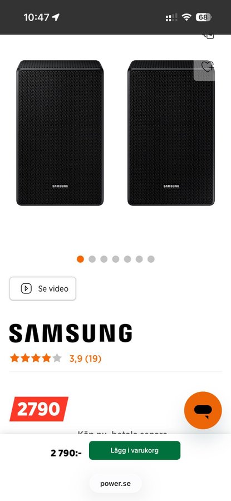Open reviews via 3,9 (19) rating
This screenshot has height=501, width=231.
(x=85, y=358)
